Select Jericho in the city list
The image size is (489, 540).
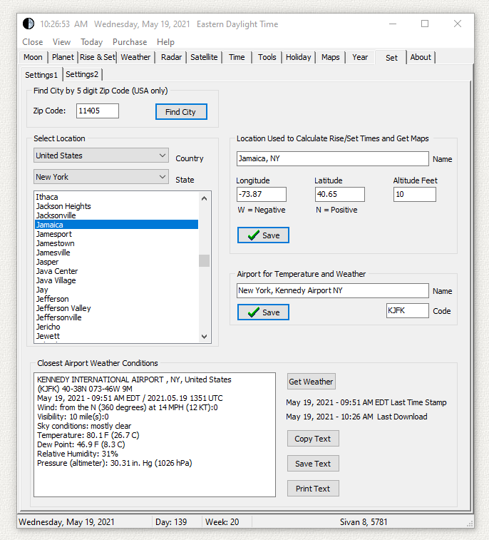coord(117,327)
